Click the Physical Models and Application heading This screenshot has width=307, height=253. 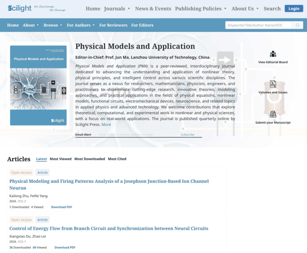pos(135,46)
